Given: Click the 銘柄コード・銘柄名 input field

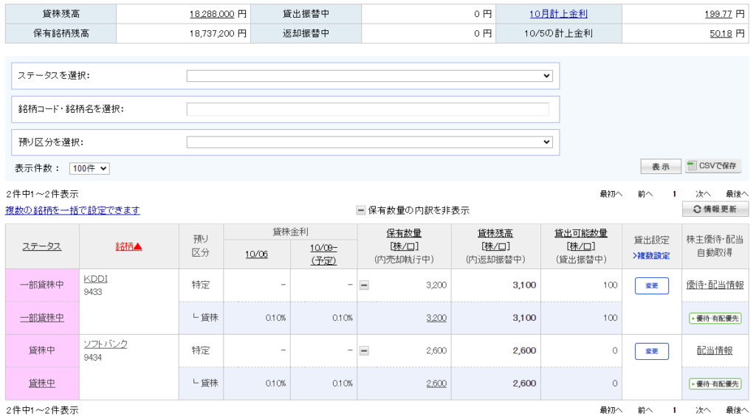Looking at the screenshot, I should [x=368, y=109].
